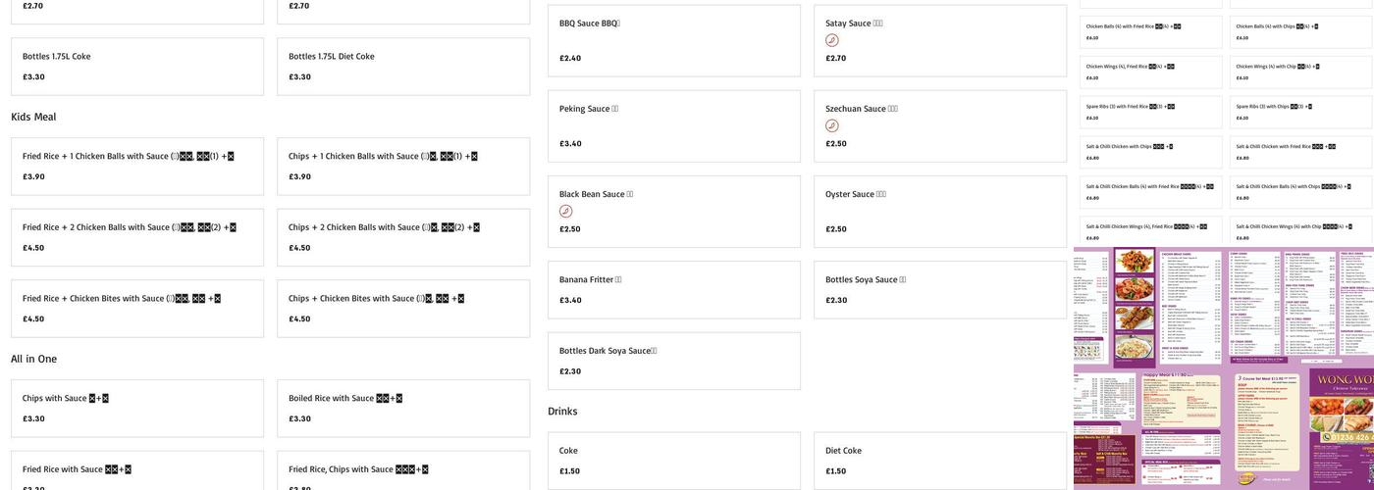Click the chili icon on Black Bean Sauce
The width and height of the screenshot is (1374, 490).
tap(566, 211)
